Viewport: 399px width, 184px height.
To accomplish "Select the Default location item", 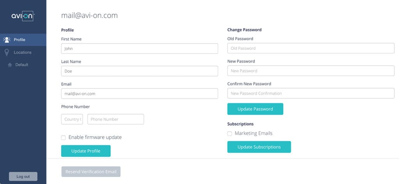I will coord(22,65).
